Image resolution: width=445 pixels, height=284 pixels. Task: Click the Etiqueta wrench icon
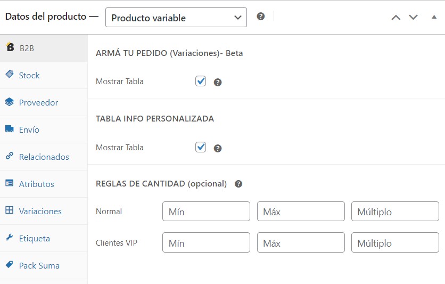10,237
